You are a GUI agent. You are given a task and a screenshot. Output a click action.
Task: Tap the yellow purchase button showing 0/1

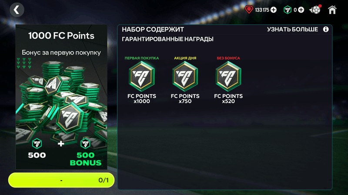(x=61, y=180)
